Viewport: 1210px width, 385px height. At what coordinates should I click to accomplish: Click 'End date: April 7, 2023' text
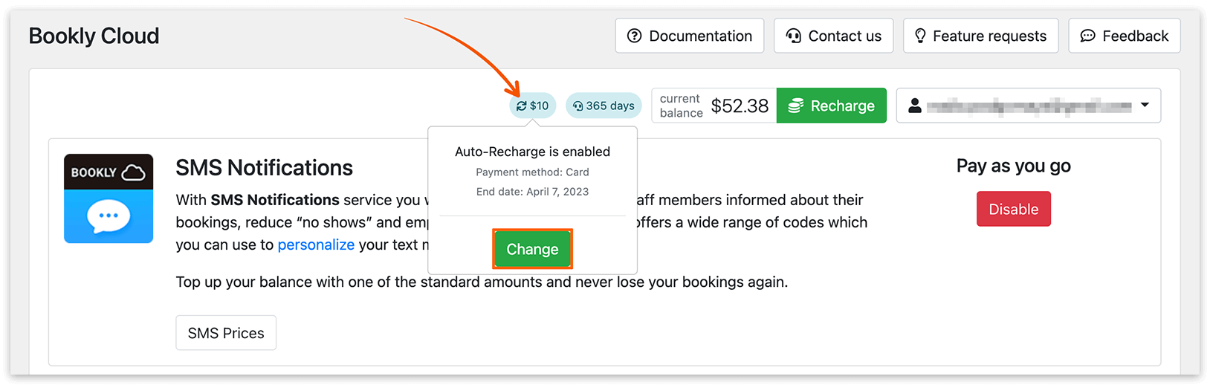click(x=532, y=192)
